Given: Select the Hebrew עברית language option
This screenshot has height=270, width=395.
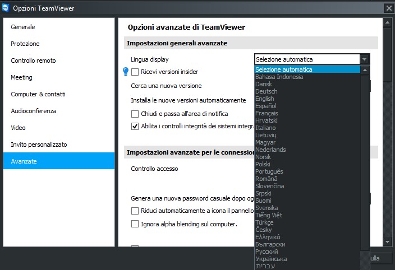Looking at the screenshot, I should [x=307, y=266].
